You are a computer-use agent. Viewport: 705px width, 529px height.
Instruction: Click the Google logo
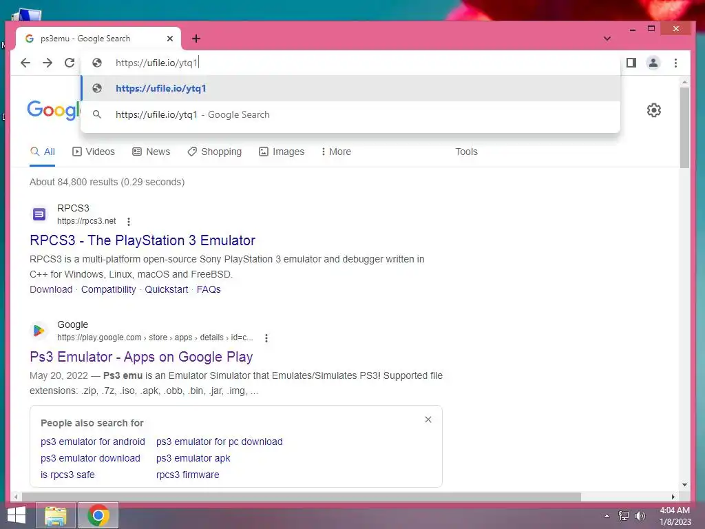54,110
